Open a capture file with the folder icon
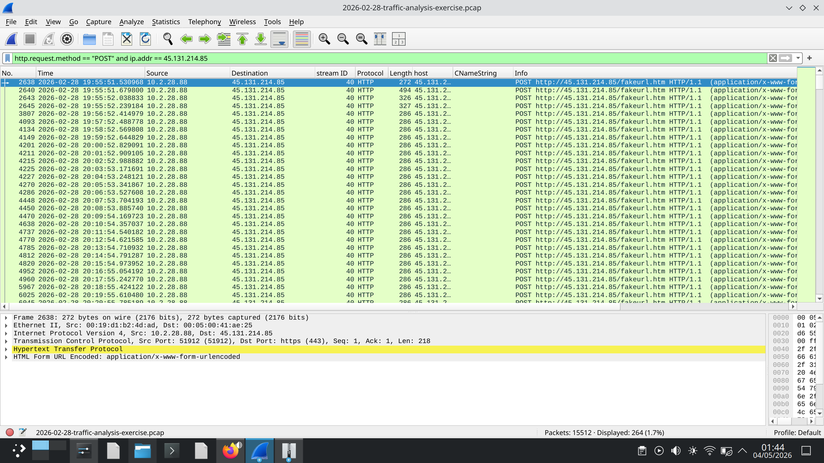The height and width of the screenshot is (463, 824). pos(89,39)
